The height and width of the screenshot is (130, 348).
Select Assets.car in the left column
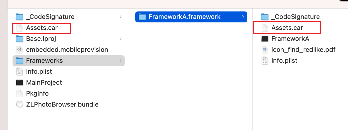(x=42, y=28)
